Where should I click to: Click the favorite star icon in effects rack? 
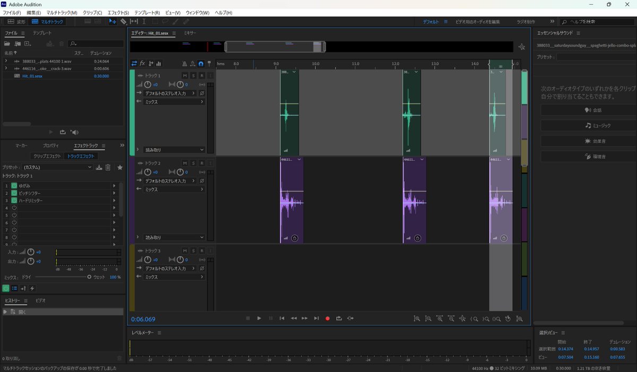[x=120, y=167]
